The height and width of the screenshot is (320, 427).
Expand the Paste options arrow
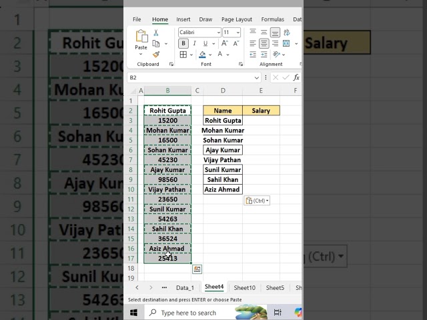[141, 54]
